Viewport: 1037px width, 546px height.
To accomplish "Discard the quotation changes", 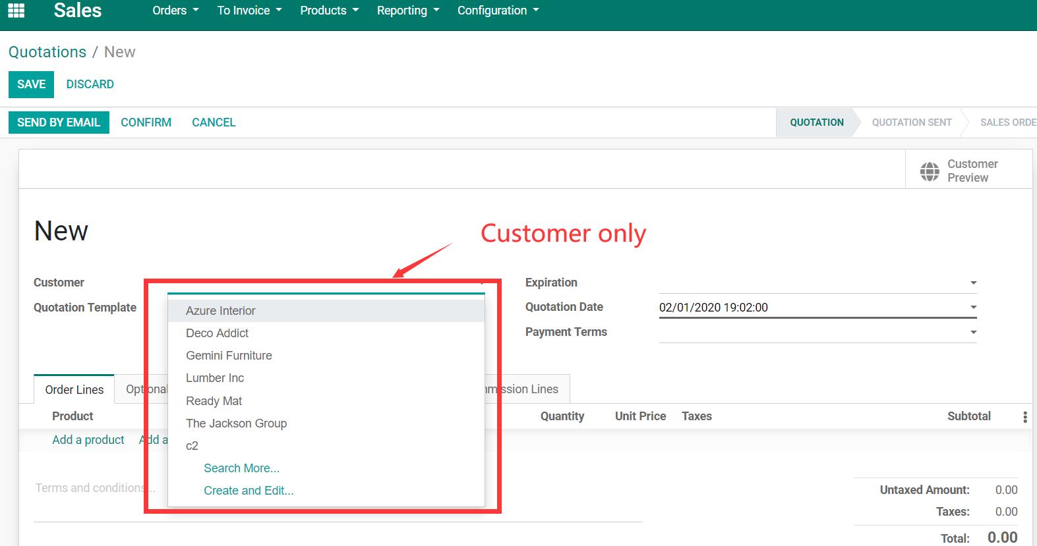I will pyautogui.click(x=90, y=84).
